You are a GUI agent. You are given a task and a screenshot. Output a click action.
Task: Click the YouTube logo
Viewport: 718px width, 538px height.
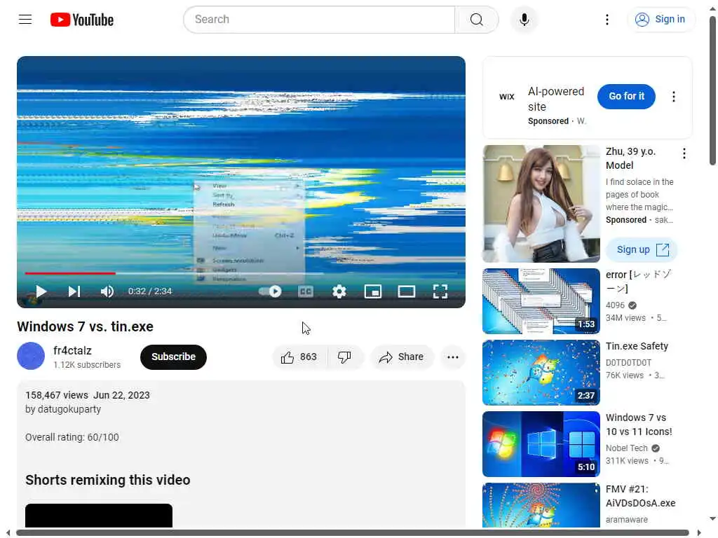(82, 20)
